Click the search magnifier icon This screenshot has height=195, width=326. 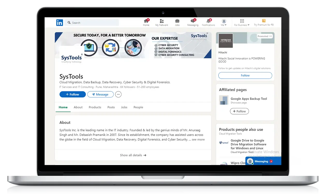pyautogui.click(x=69, y=23)
